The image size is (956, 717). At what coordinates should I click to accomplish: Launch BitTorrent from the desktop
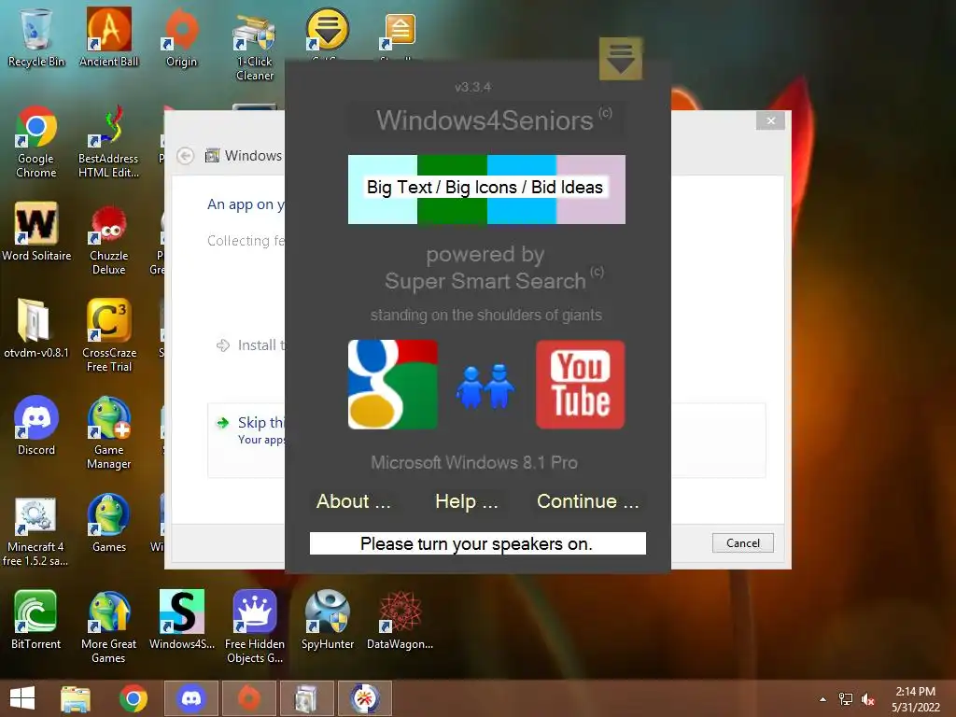pyautogui.click(x=36, y=620)
